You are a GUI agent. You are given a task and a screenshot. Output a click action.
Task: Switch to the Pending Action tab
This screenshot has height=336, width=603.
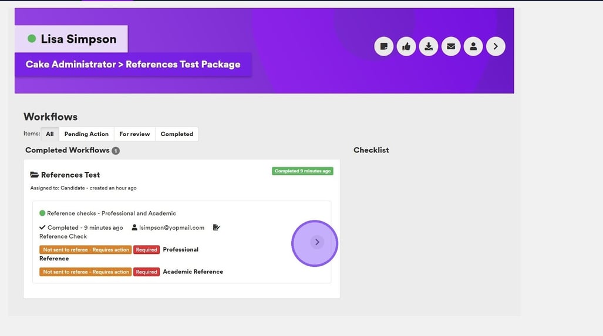coord(86,134)
